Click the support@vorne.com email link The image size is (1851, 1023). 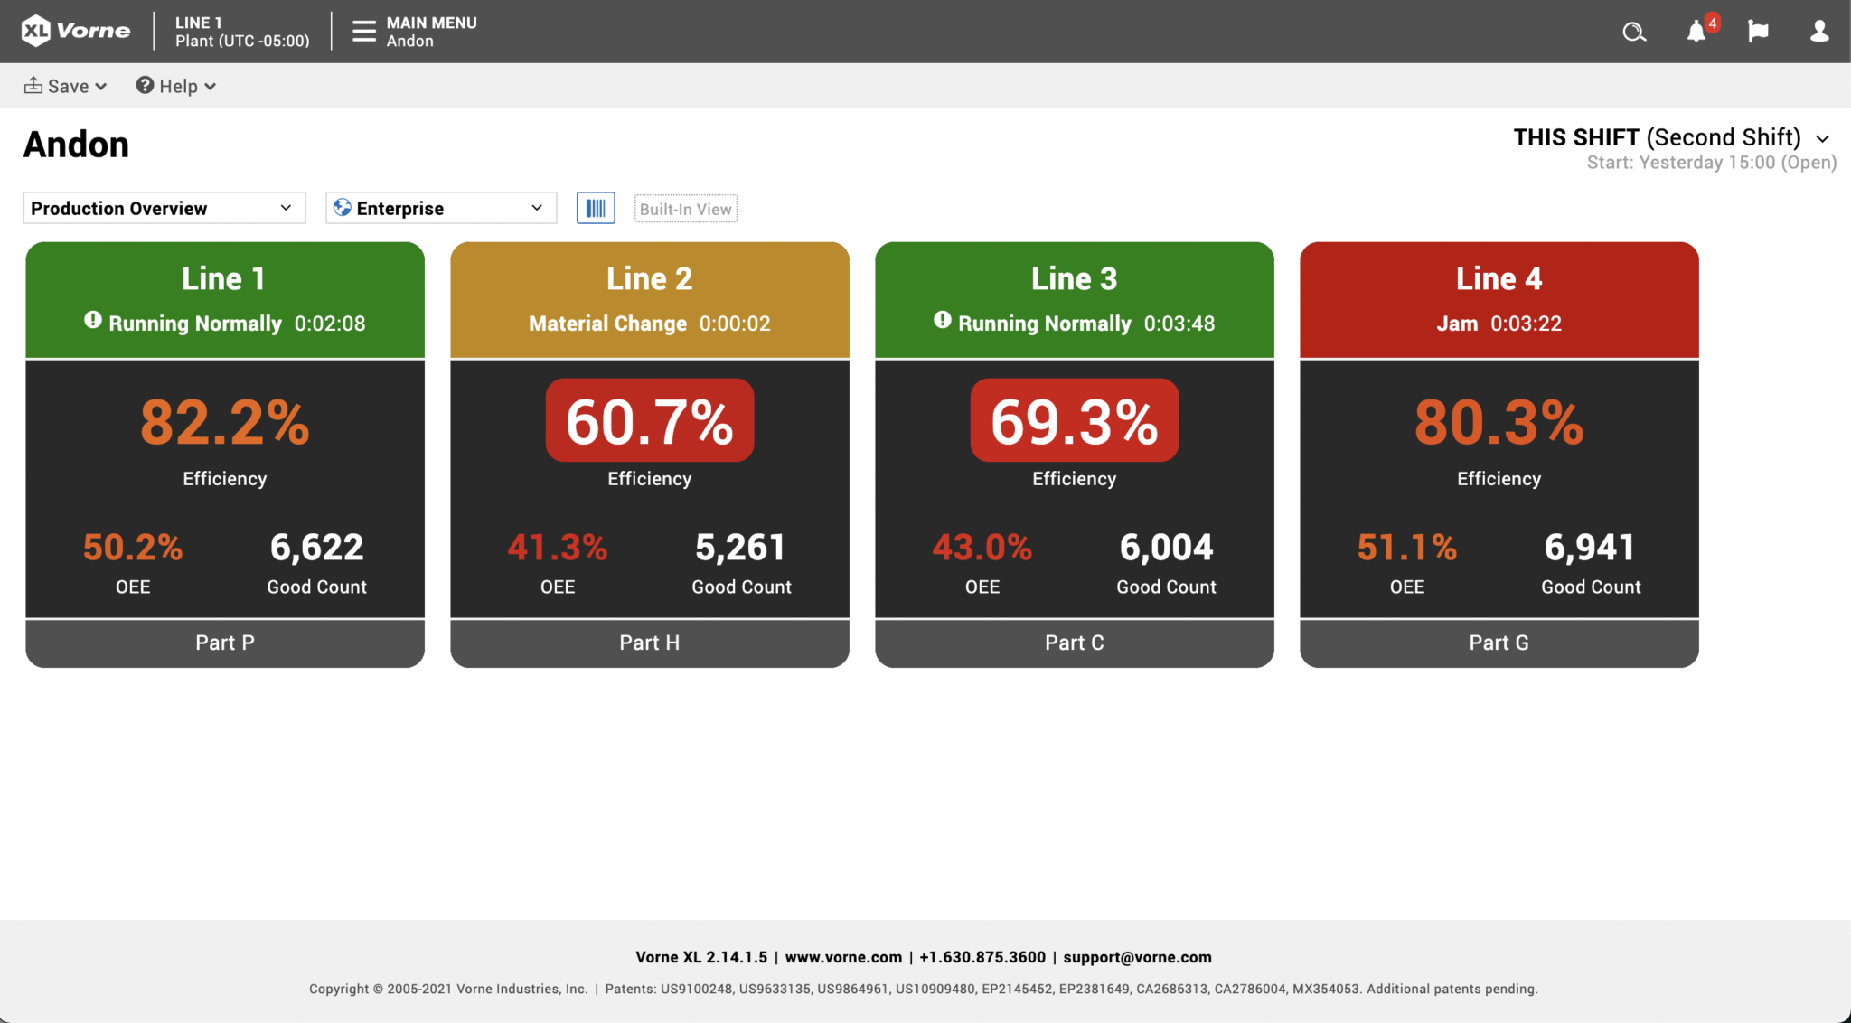point(1138,957)
